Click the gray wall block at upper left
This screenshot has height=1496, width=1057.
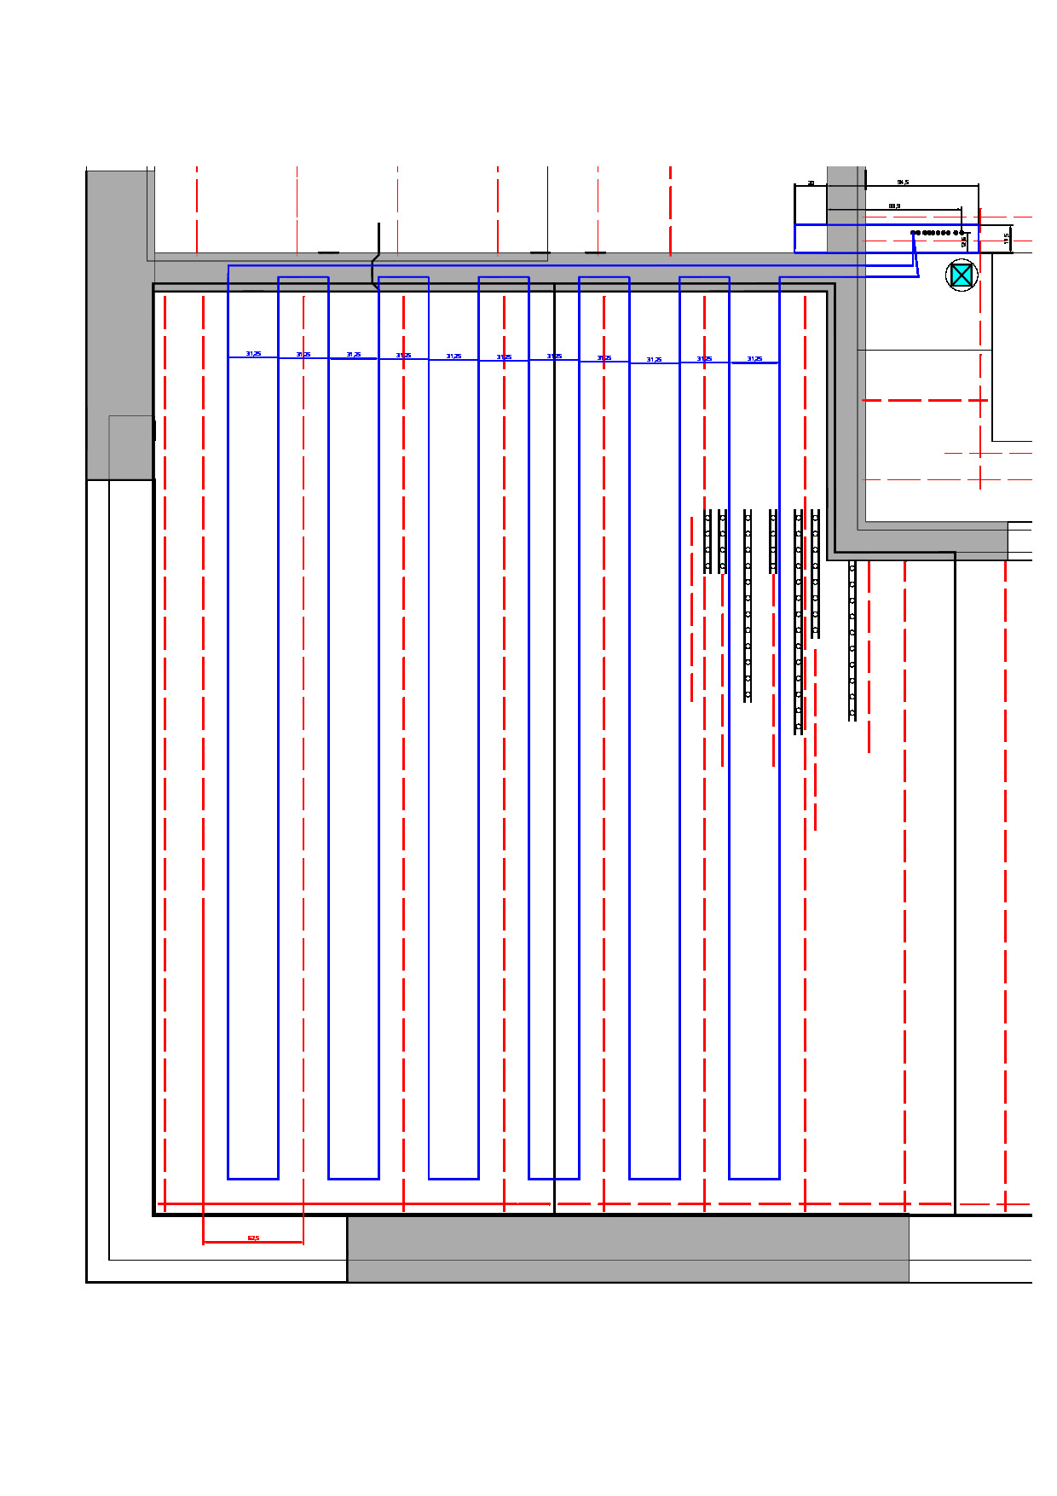point(119,324)
